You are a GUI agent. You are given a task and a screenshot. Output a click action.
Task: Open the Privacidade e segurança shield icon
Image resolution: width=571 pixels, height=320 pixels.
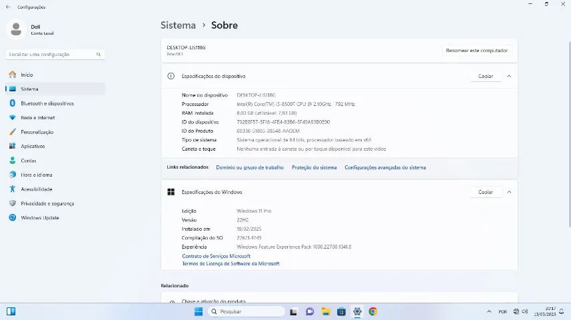tap(13, 203)
